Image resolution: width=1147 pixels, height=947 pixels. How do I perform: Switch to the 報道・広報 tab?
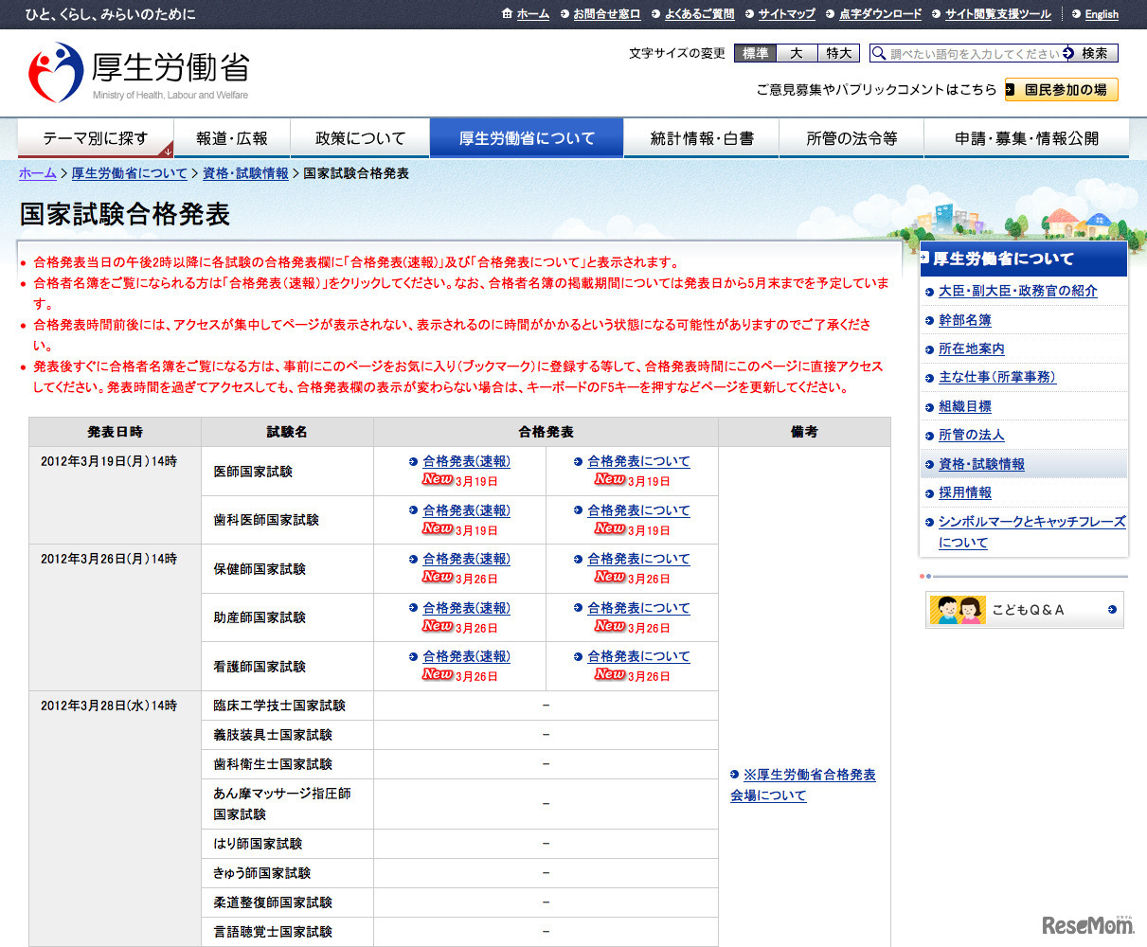click(232, 136)
